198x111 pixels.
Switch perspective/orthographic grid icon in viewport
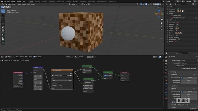(162, 30)
